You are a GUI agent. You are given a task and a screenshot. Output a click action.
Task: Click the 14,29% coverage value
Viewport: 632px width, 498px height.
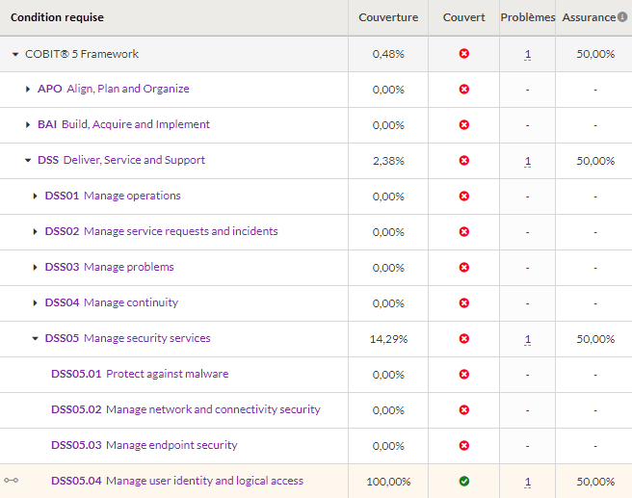tap(388, 339)
